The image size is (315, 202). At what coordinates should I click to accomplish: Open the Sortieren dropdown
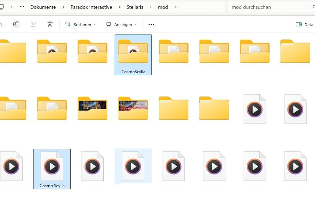80,24
